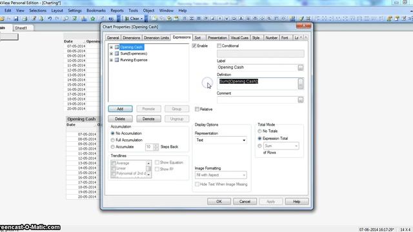Image resolution: width=413 pixels, height=232 pixels.
Task: Select the Expression Total radio button
Action: point(259,139)
